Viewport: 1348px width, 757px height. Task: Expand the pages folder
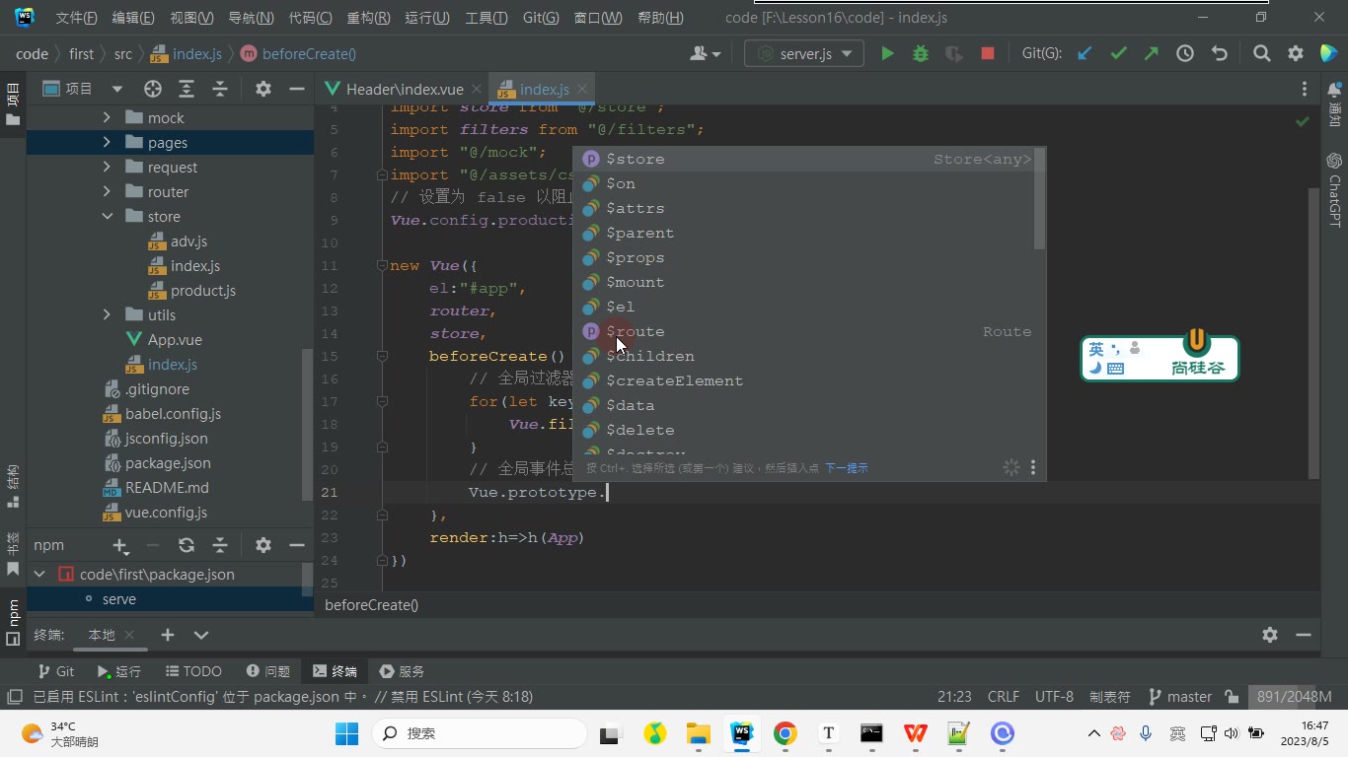(107, 143)
